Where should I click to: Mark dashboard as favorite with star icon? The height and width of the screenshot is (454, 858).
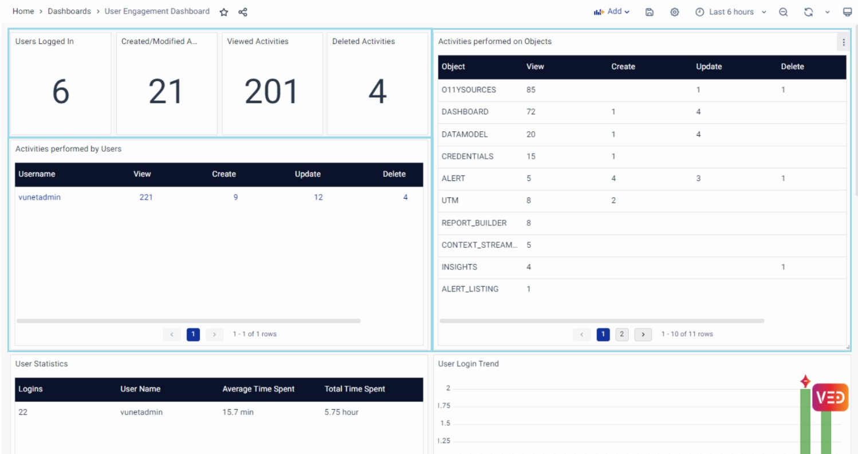pos(224,12)
